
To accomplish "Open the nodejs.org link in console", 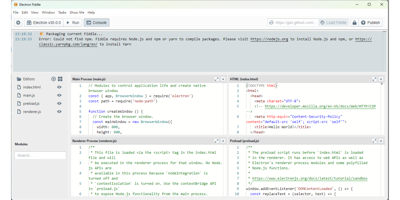I will pos(269,39).
